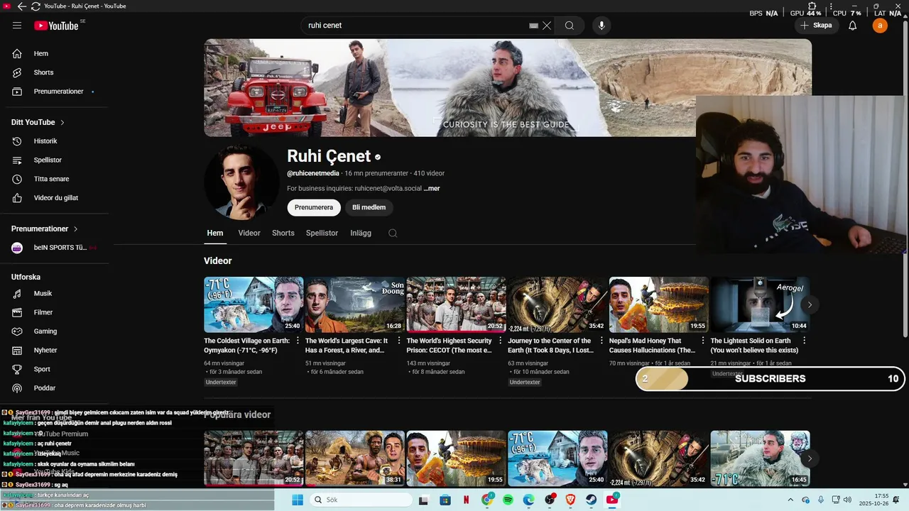This screenshot has width=909, height=511.
Task: Open Steam from the taskbar
Action: 591,500
